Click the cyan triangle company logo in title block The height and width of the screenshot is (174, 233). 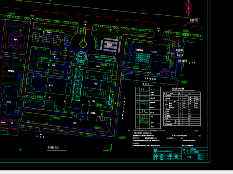[x=155, y=151]
